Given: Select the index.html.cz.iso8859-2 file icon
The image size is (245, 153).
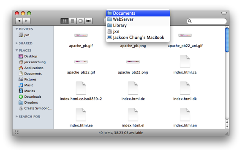Looking at the screenshot, I should [81, 88].
